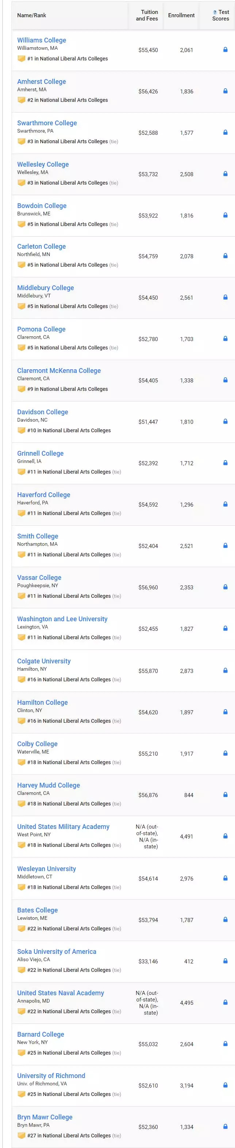235x1148 pixels.
Task: Click the ranking badge icon under Pomona College
Action: point(21,348)
